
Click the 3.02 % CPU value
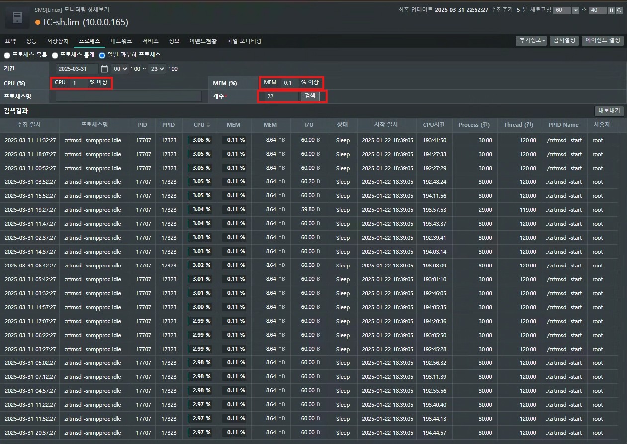click(201, 266)
